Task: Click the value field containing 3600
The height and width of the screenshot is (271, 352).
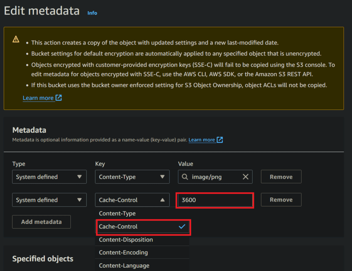Action: click(215, 200)
